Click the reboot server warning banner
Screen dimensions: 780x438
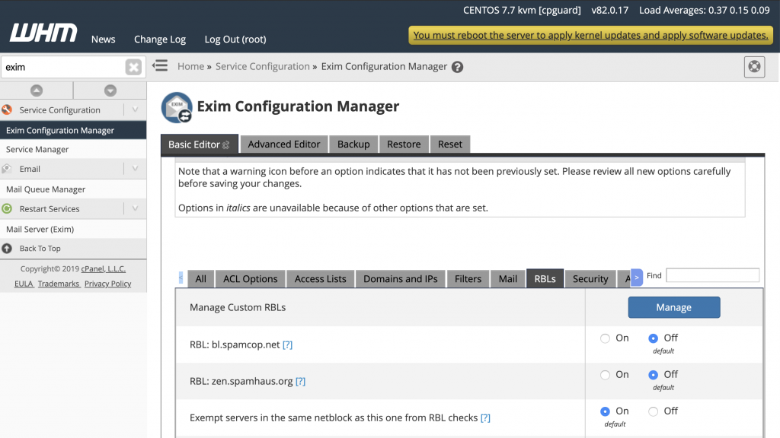(590, 35)
